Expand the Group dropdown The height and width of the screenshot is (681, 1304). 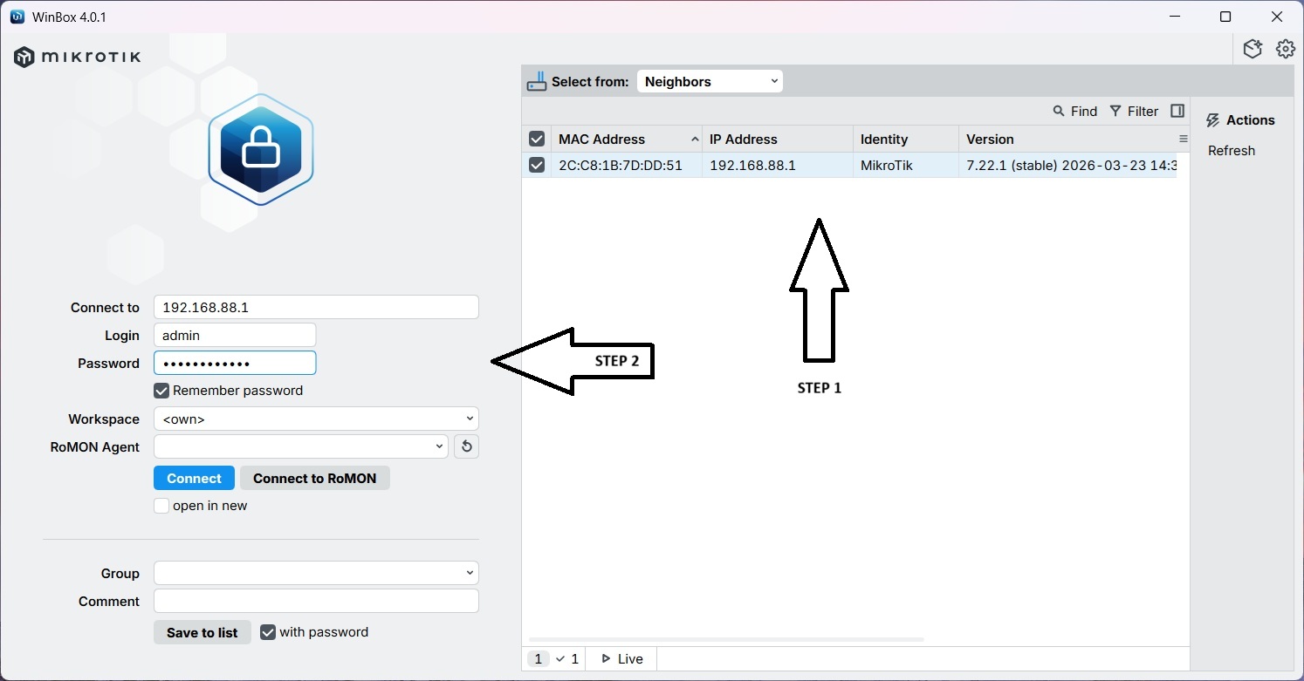[x=316, y=573]
